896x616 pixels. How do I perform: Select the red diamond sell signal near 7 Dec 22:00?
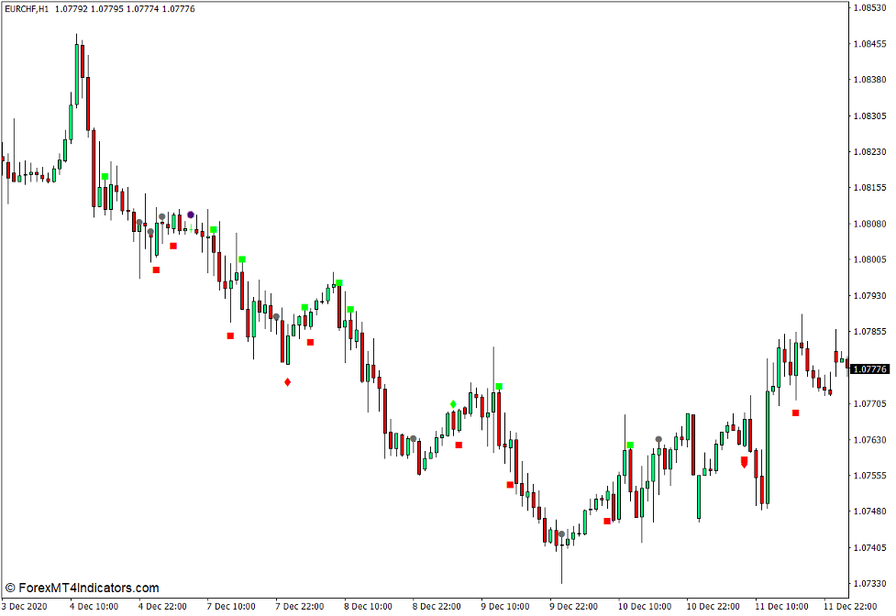coord(287,381)
